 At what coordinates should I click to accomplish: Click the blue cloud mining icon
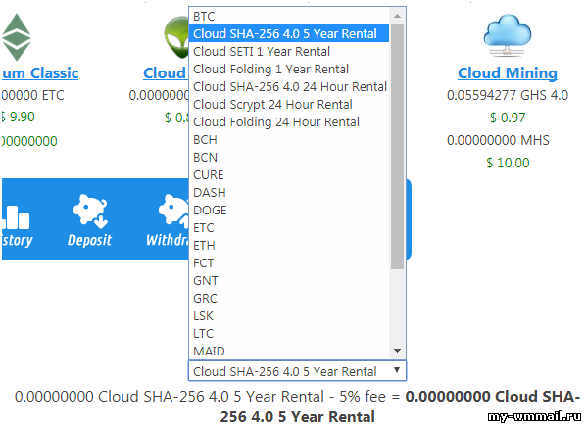coord(508,35)
